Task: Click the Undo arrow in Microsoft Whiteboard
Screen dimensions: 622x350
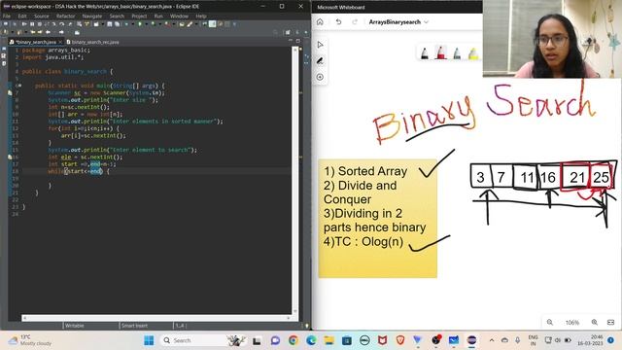Action: 338,21
